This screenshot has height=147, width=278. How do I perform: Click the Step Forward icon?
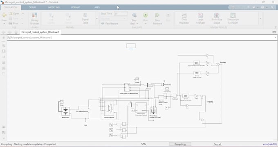click(x=157, y=15)
